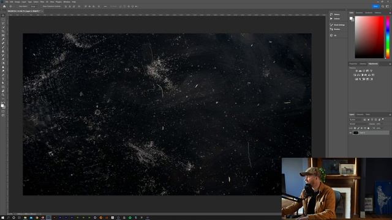Click the workspace switcher icon at top right
The width and height of the screenshot is (392, 220).
coord(387,6)
